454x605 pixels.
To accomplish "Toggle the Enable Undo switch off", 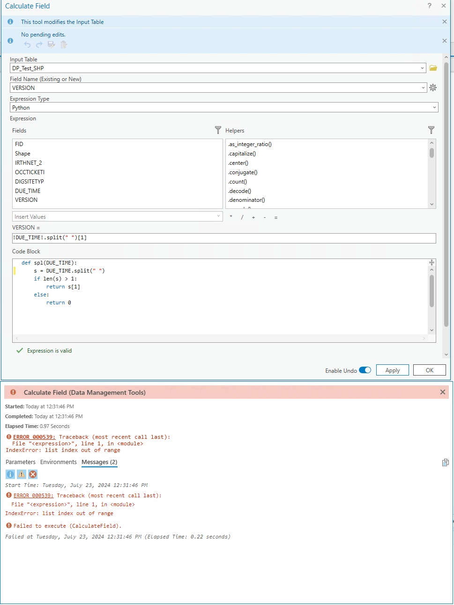I will pos(365,370).
